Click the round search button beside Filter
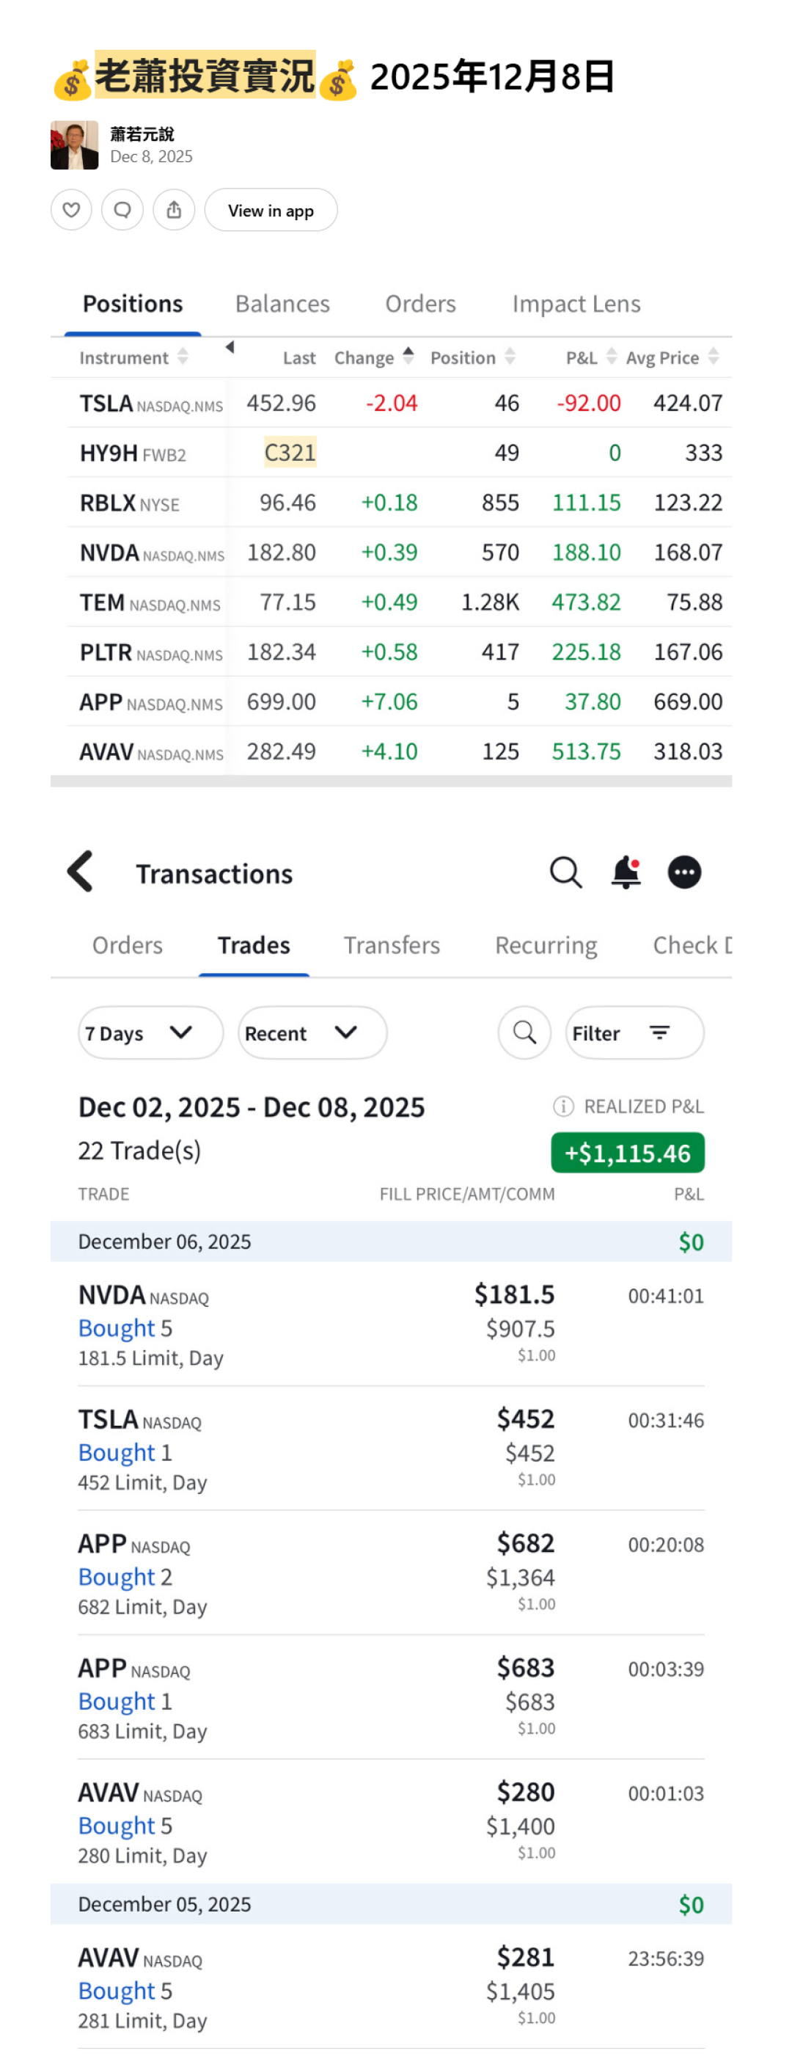This screenshot has width=792, height=2070. tap(524, 1032)
